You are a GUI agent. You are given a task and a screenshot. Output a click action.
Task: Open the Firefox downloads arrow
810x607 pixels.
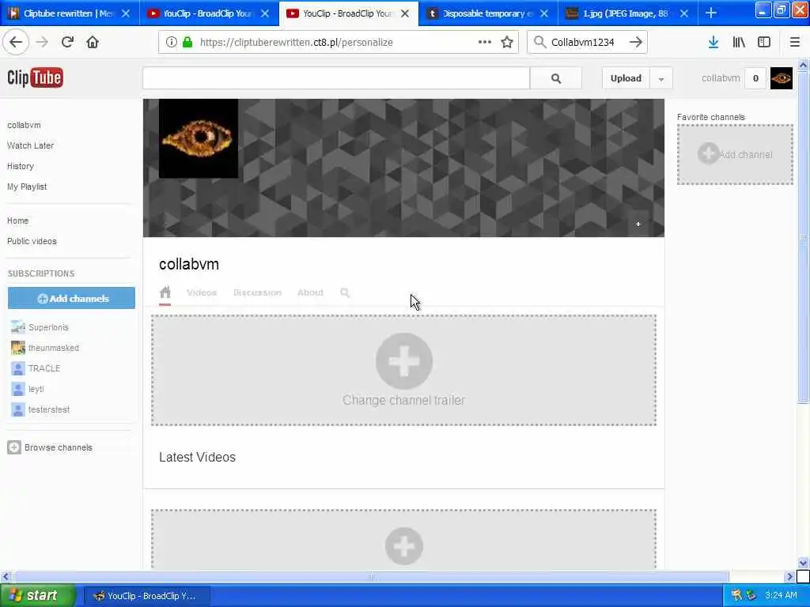tap(713, 43)
